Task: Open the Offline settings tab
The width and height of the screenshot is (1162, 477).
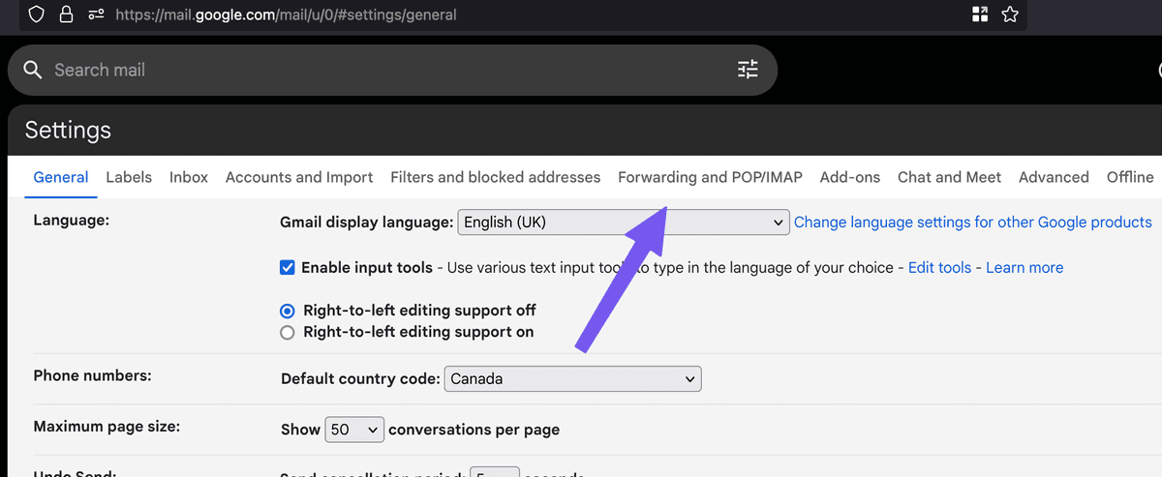Action: pos(1130,177)
